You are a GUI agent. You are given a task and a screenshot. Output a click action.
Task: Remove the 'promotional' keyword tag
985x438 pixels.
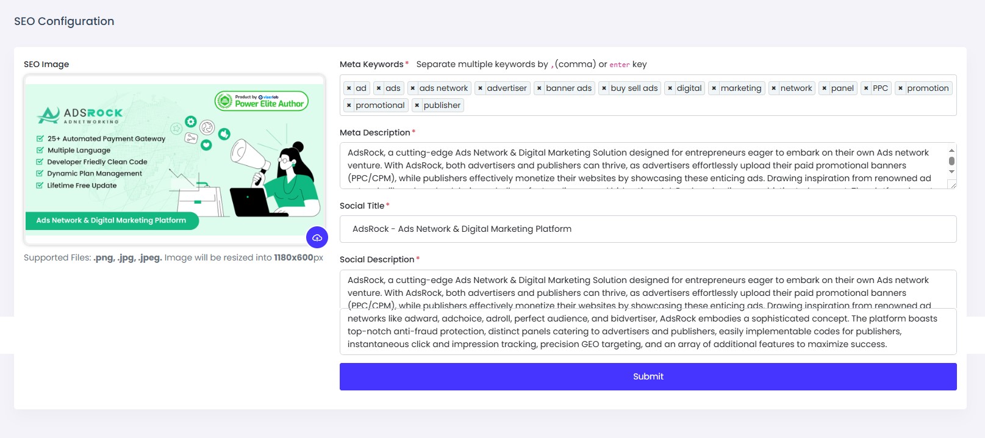[x=349, y=106]
